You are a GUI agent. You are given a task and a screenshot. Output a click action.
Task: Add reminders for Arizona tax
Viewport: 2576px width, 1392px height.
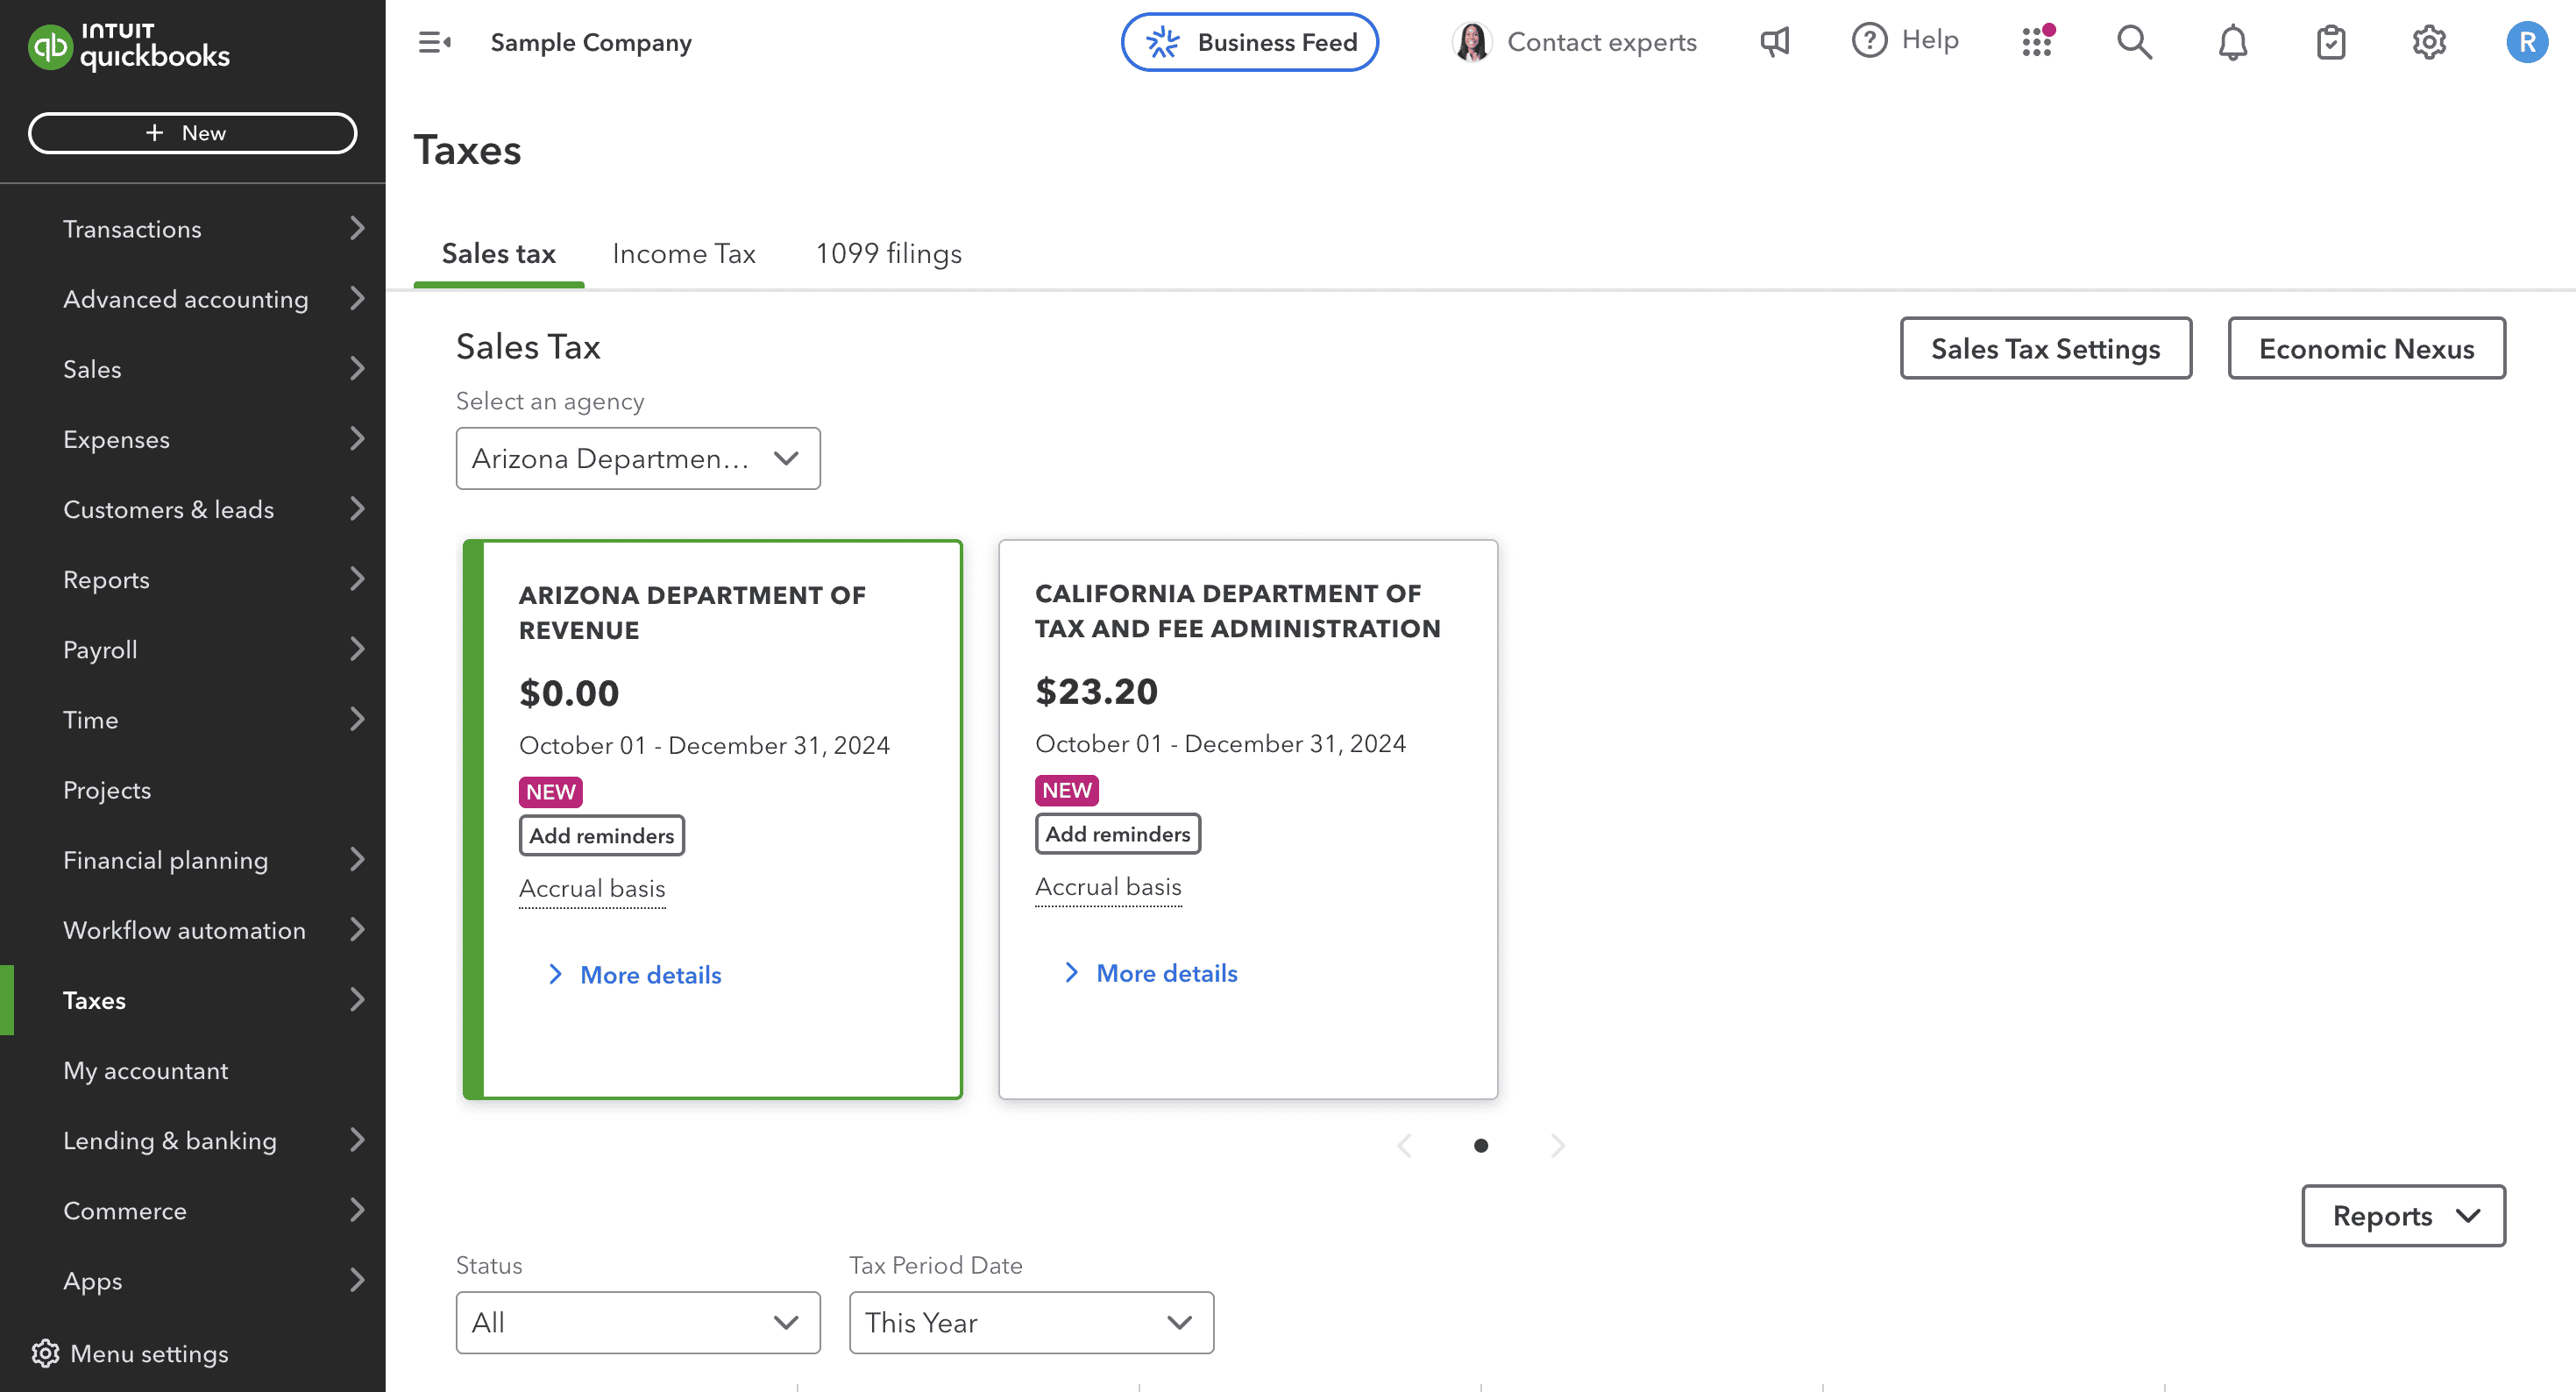coord(600,834)
